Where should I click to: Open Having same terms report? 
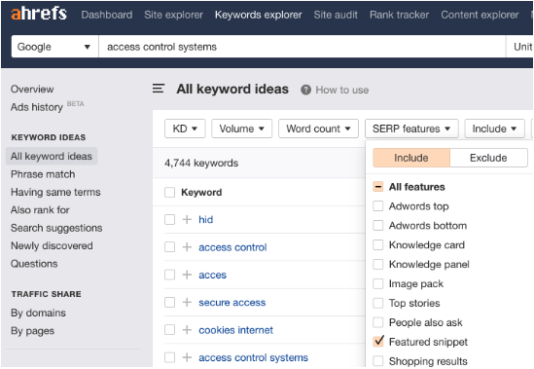[55, 192]
